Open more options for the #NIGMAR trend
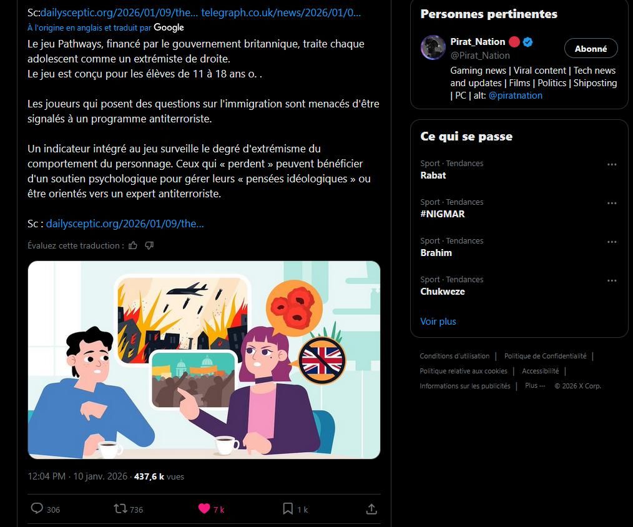Image resolution: width=633 pixels, height=527 pixels. 612,203
